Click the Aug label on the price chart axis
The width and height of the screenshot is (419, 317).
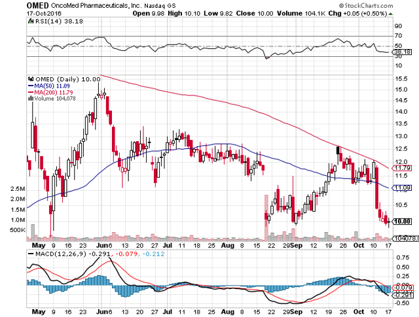click(x=228, y=245)
